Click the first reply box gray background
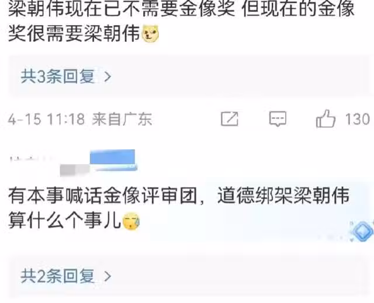 (x=188, y=76)
